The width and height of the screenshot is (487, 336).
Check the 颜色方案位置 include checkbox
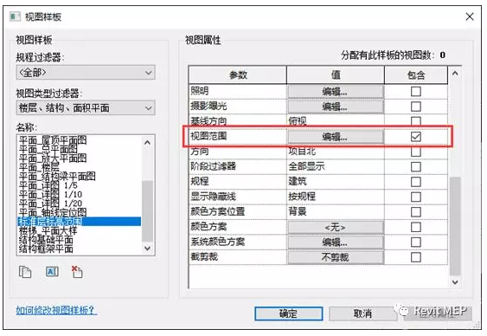pos(416,212)
